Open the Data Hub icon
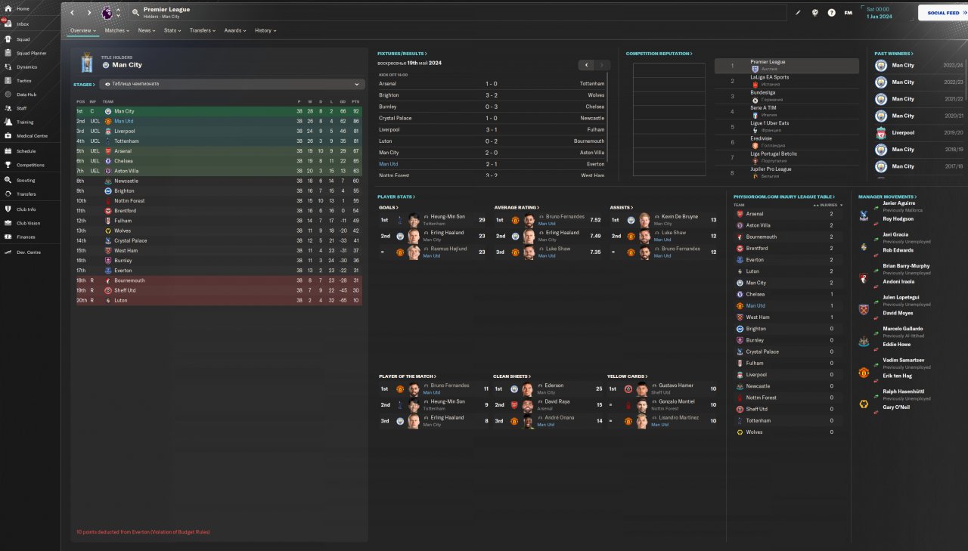968x551 pixels. tap(8, 94)
